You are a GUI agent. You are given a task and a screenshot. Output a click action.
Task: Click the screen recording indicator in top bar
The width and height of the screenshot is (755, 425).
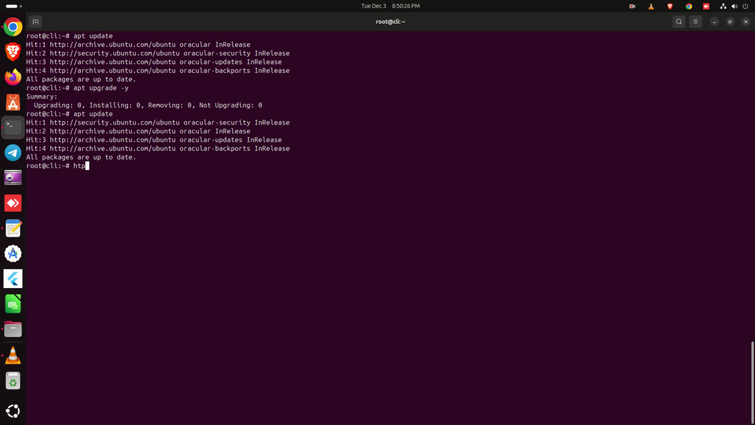[x=632, y=6]
